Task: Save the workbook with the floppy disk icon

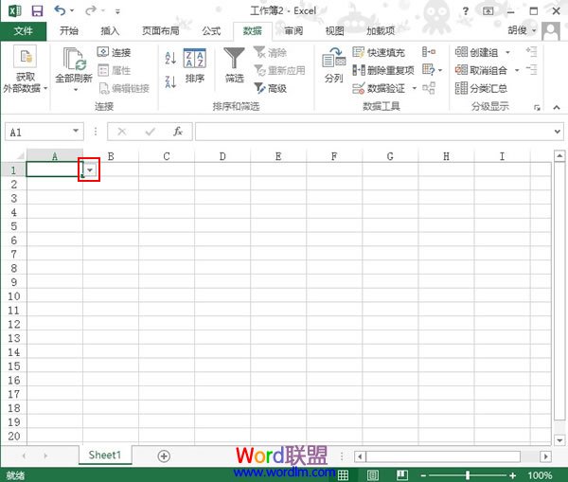Action: 37,10
